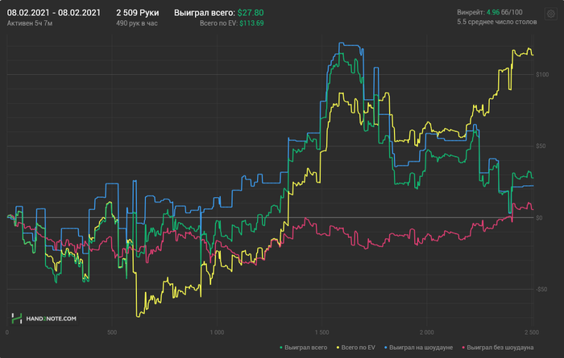Click the -$50 y-axis label
The width and height of the screenshot is (564, 358).
pyautogui.click(x=541, y=290)
